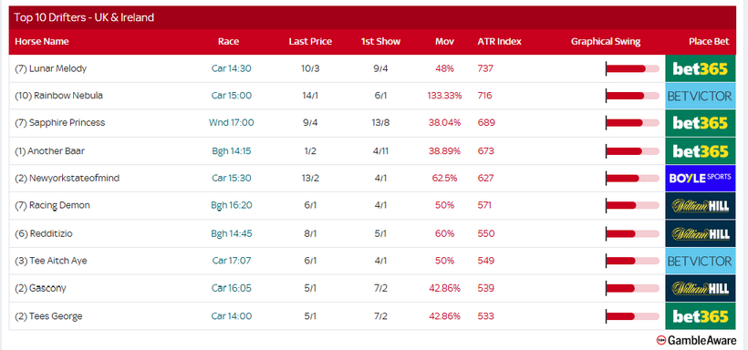Open the Car 14:30 race link
Screen dimensions: 748x350
[232, 68]
